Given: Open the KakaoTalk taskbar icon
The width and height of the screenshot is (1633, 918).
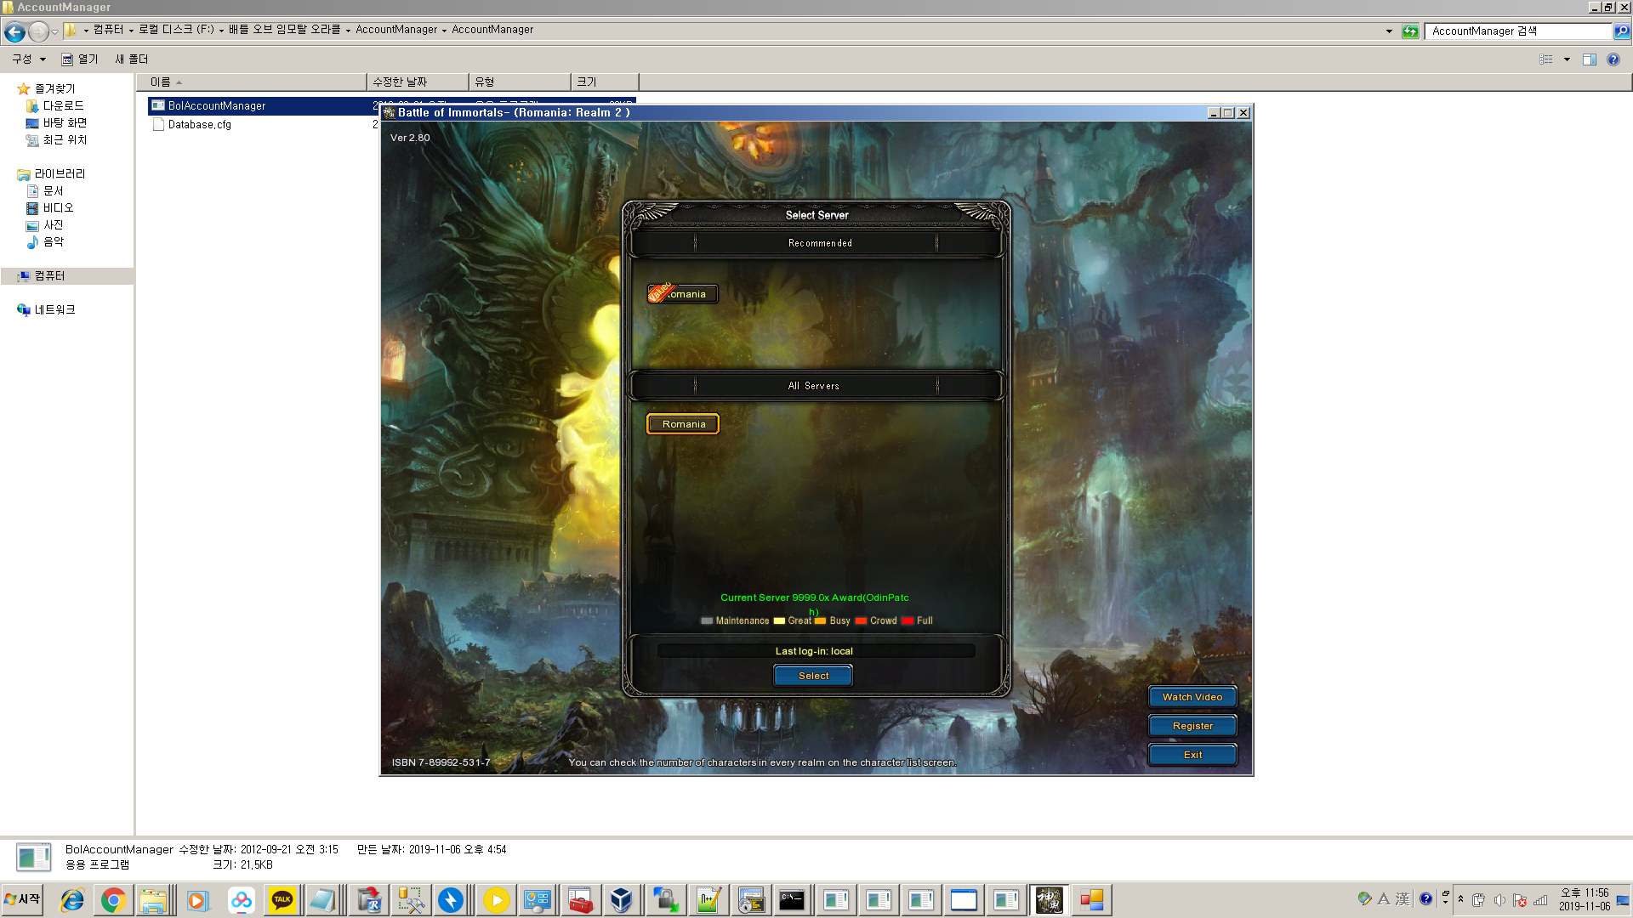Looking at the screenshot, I should point(282,900).
